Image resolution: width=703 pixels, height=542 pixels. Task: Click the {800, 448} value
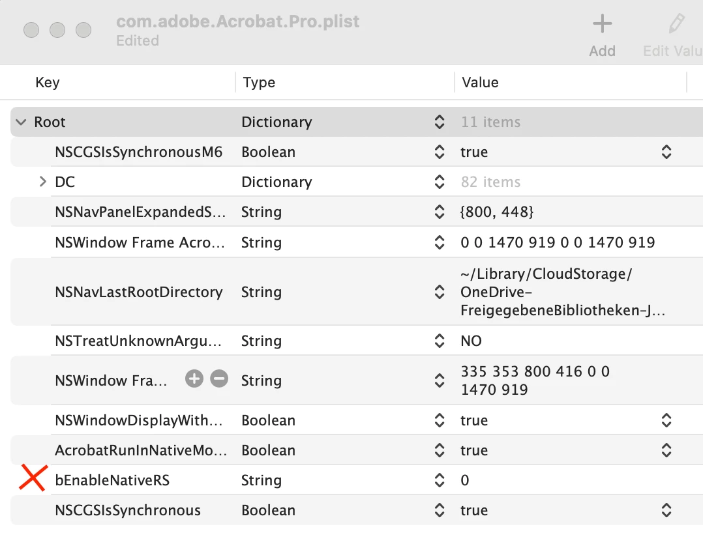497,212
